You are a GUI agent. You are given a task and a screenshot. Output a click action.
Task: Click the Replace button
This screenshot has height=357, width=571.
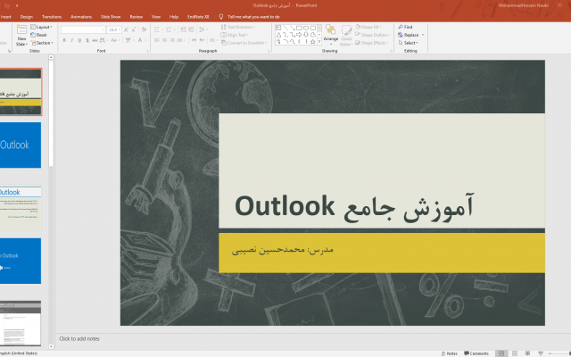click(410, 35)
